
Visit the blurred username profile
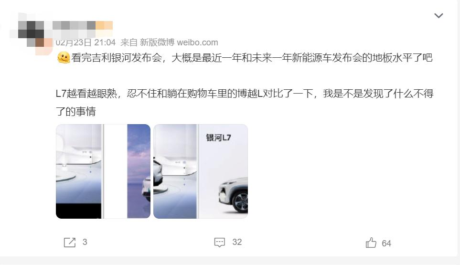pyautogui.click(x=74, y=25)
